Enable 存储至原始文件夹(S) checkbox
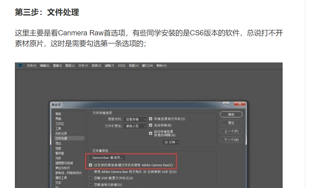The image size is (322, 188). (x=150, y=119)
